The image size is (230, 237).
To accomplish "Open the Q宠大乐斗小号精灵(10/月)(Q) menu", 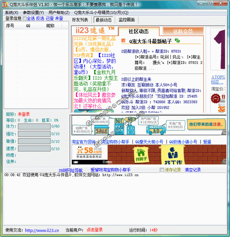I will coord(101,12).
